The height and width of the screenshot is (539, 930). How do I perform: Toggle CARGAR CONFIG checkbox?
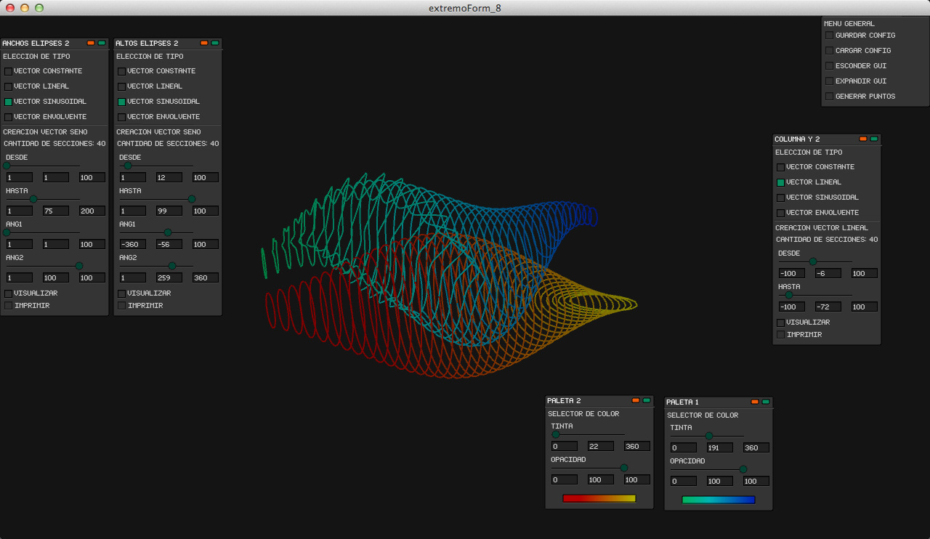[x=830, y=51]
